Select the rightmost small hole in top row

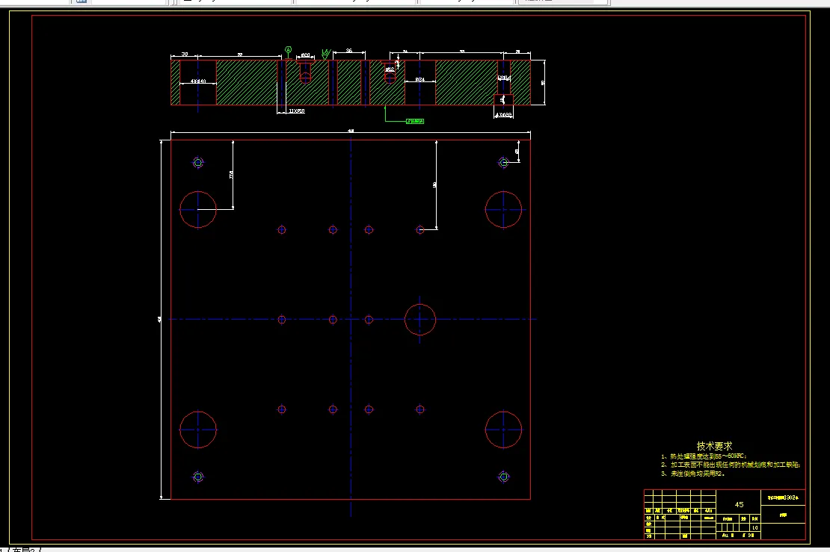coord(419,229)
